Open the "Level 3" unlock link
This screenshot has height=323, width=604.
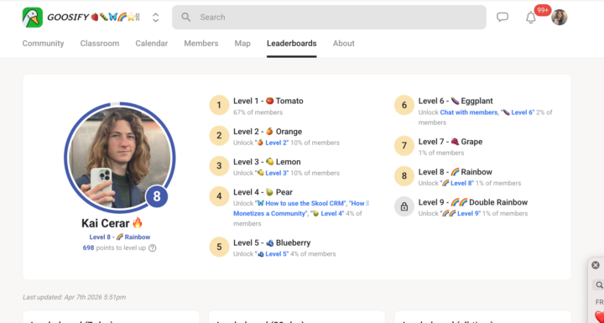click(x=272, y=173)
